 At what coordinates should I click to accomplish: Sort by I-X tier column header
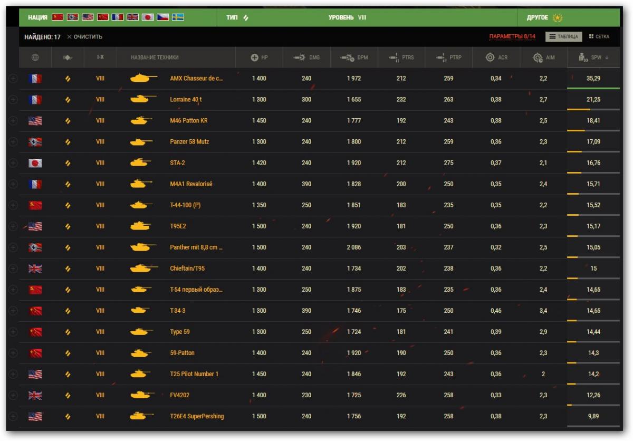click(x=100, y=57)
